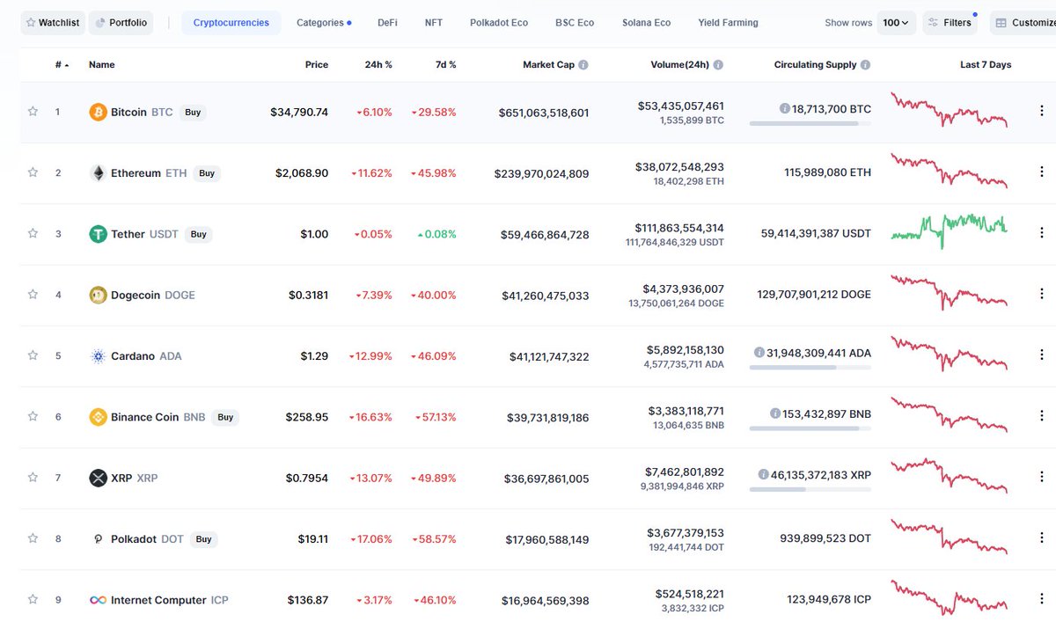Click the Internet Computer infinity logo
The width and height of the screenshot is (1056, 629).
[x=98, y=600]
